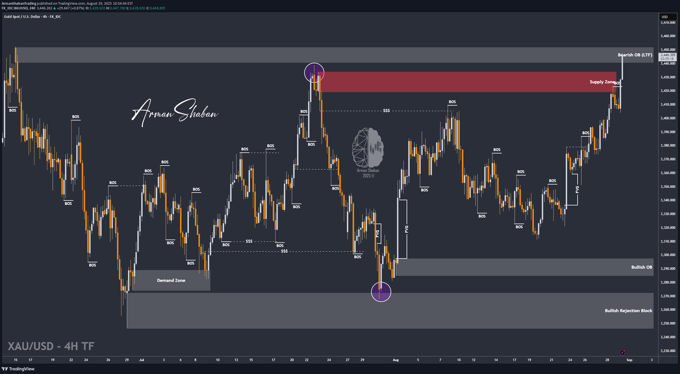Viewport: 680px width, 374px height.
Task: Click the '13' date axis label
Action: [236, 360]
